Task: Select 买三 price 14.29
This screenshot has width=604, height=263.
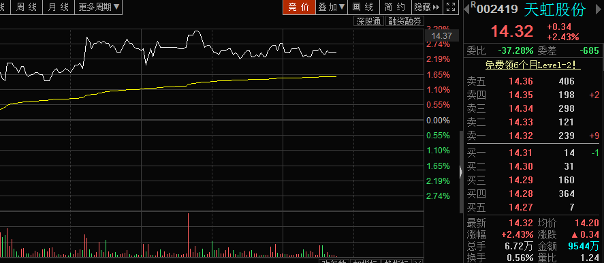Action: pos(521,180)
